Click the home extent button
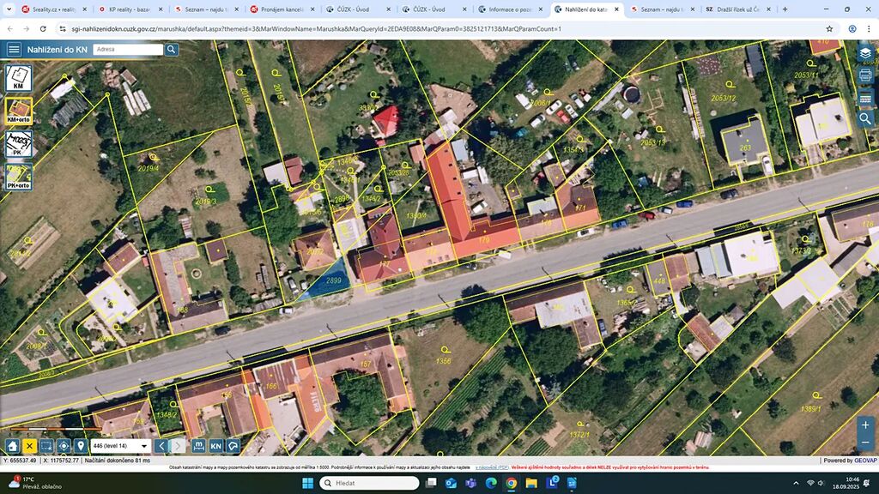 coord(12,446)
